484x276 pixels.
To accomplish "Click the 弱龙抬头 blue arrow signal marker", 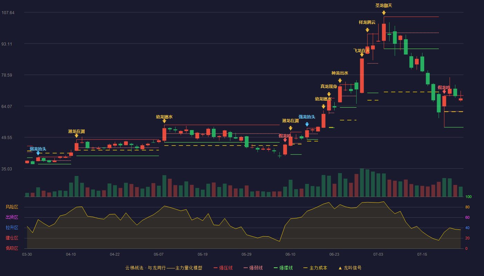I will pyautogui.click(x=38, y=153).
